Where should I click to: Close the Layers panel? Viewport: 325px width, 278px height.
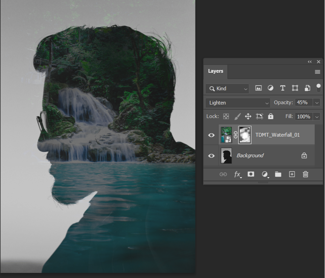(x=319, y=62)
